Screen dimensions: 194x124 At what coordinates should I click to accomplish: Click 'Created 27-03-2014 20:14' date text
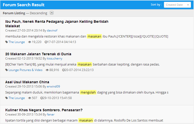[24, 30]
